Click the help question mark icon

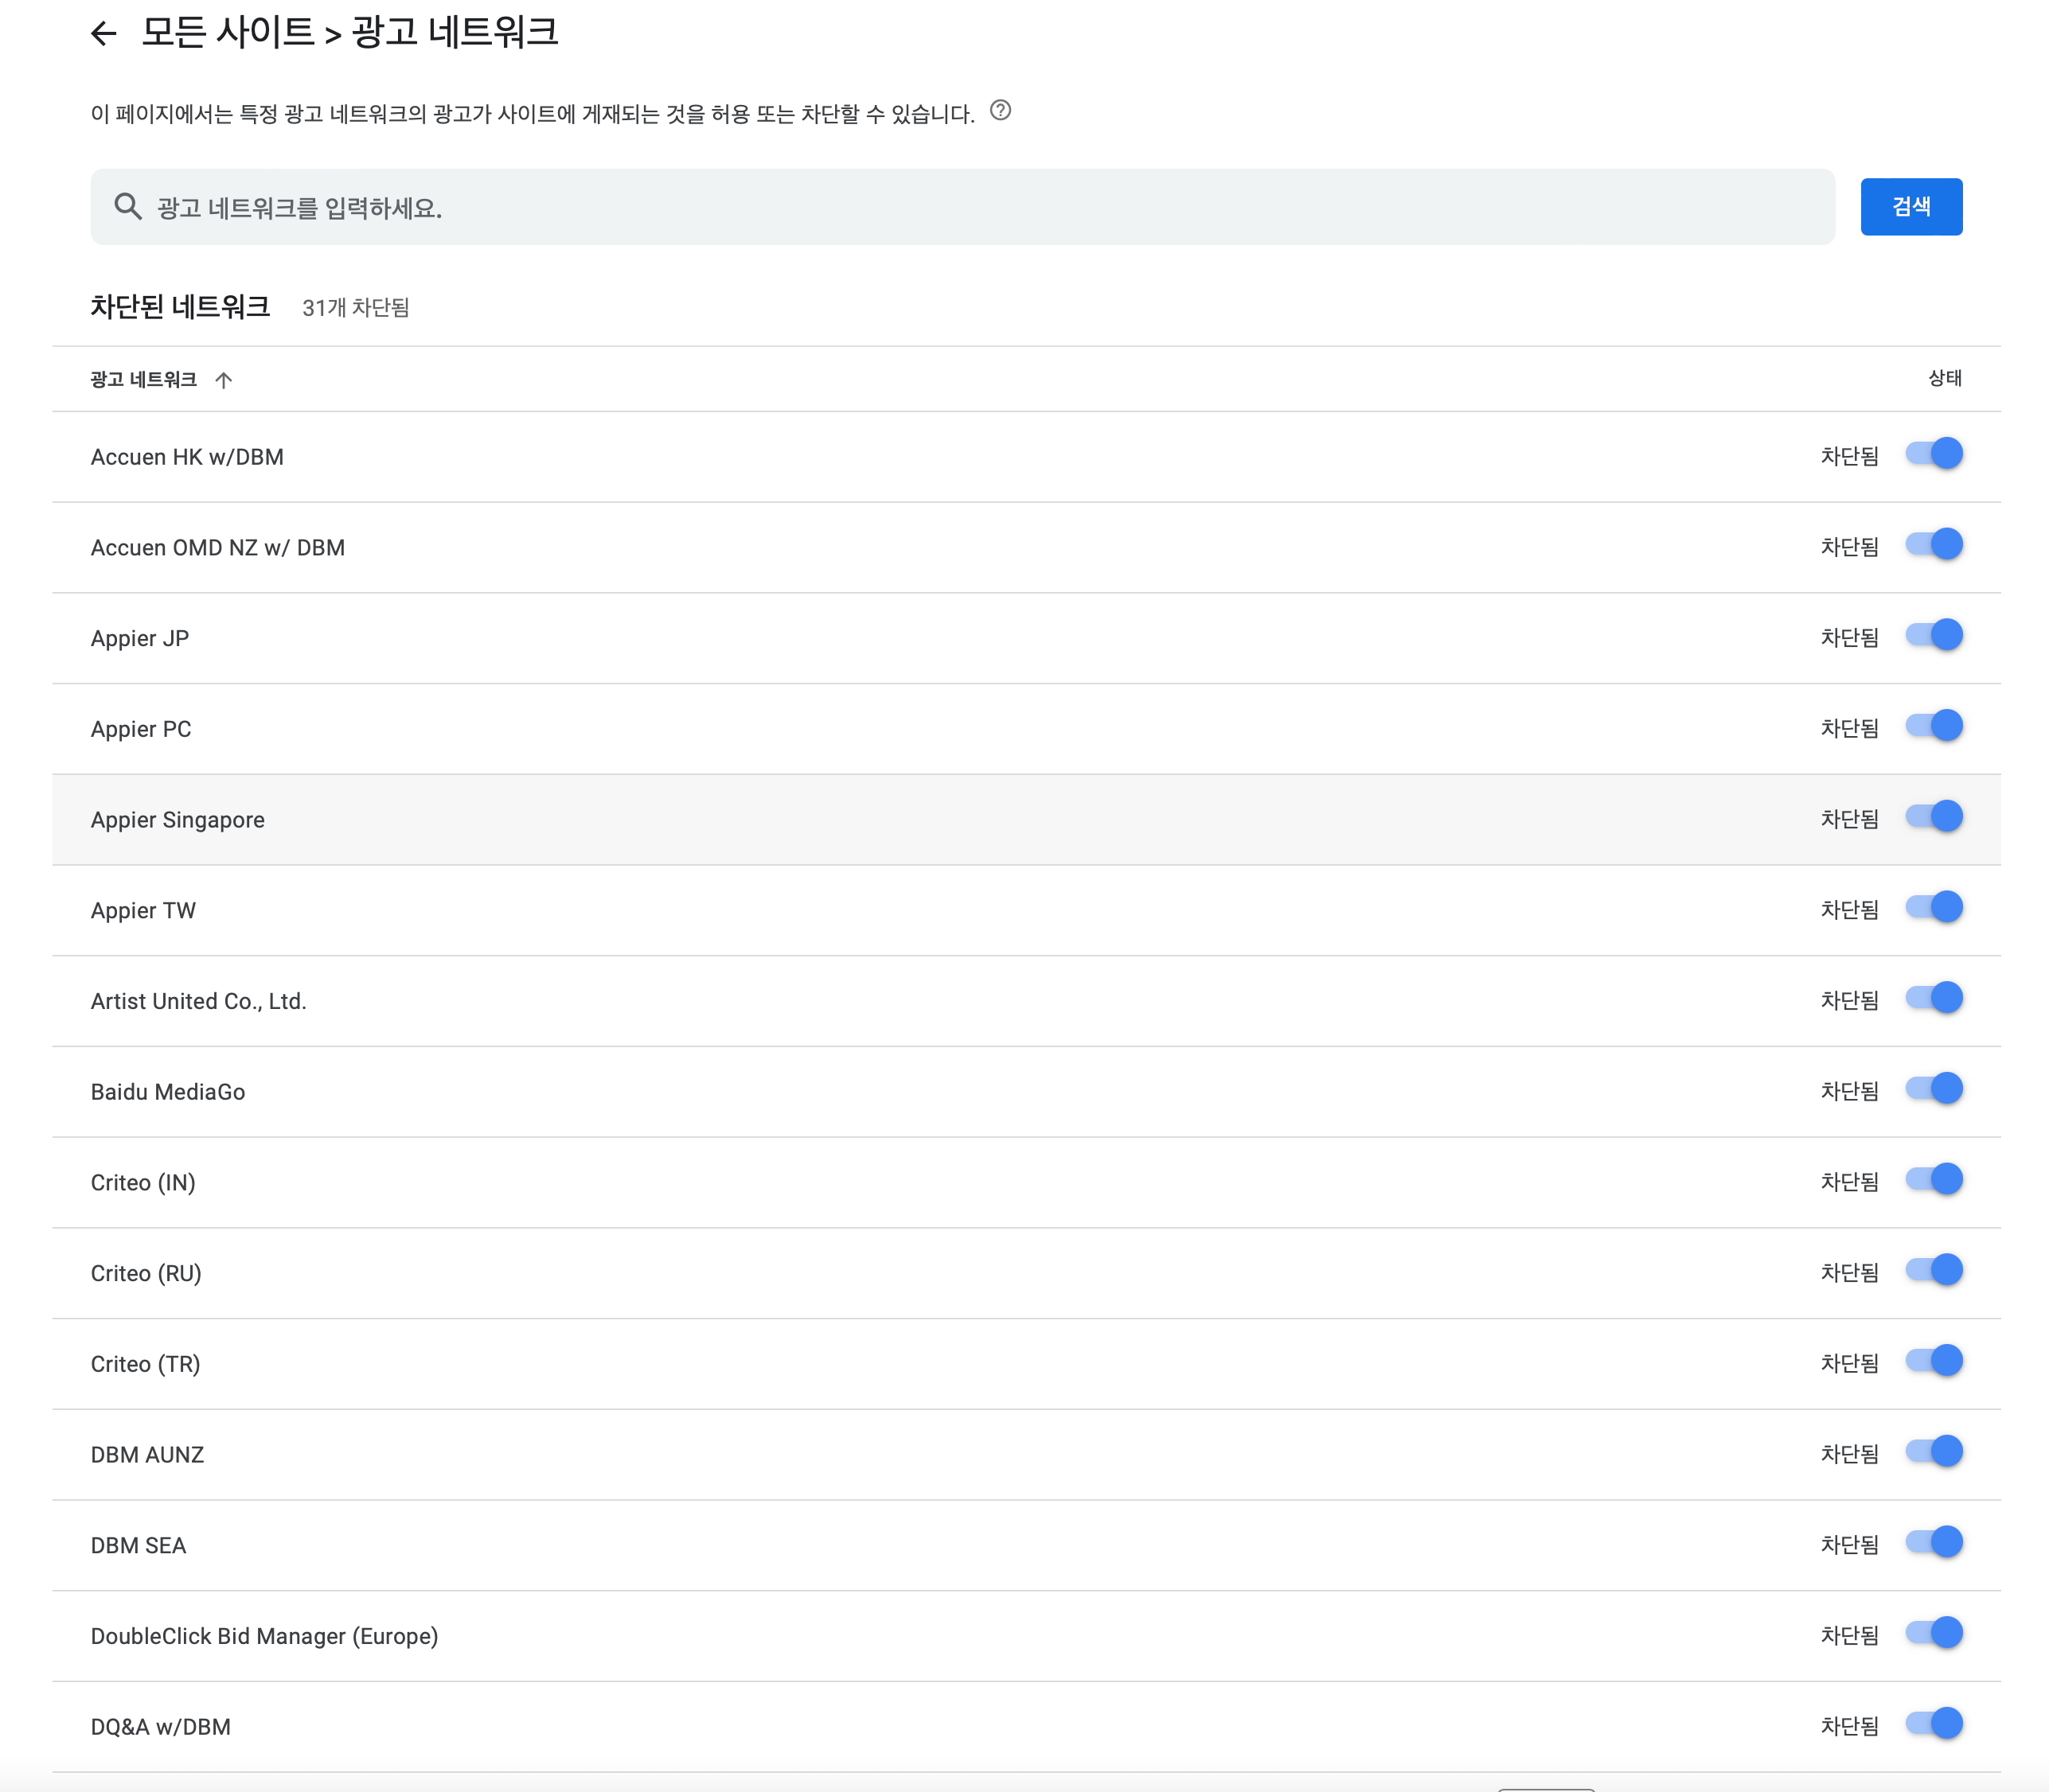(1000, 111)
